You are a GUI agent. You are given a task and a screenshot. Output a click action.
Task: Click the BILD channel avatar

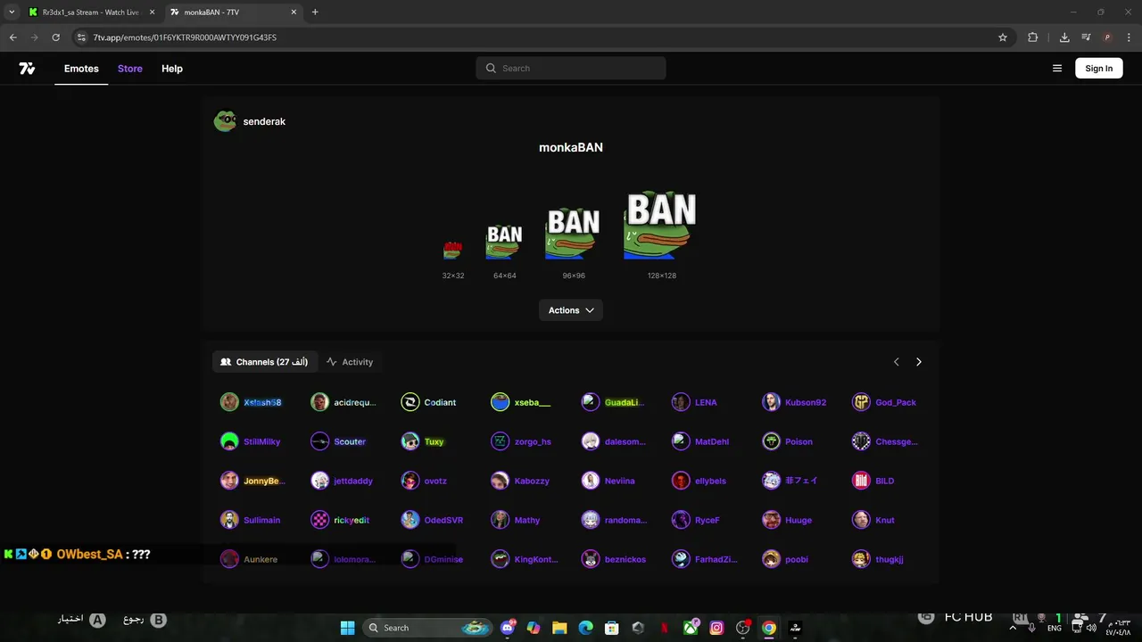pos(861,481)
